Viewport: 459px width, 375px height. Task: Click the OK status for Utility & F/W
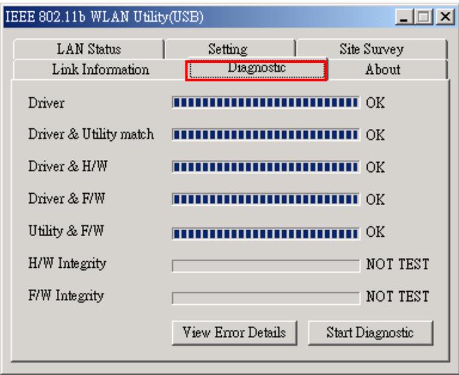click(x=376, y=231)
